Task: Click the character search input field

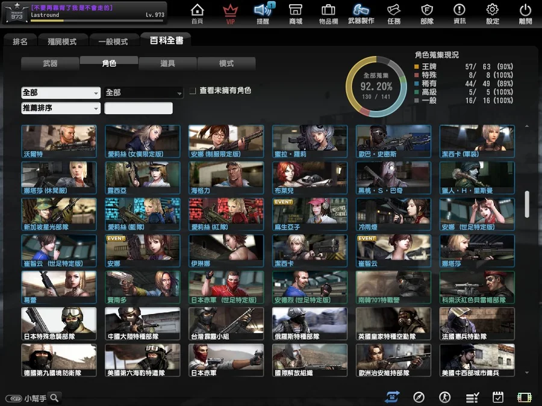Action: 139,108
